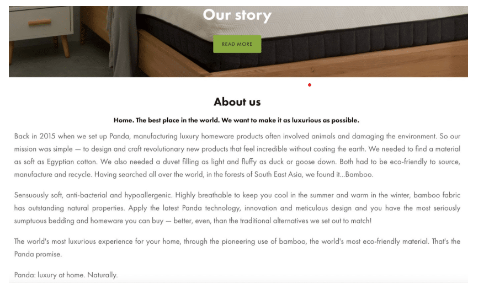Click the paragraph starting 'The world's most luxurious'

237,248
